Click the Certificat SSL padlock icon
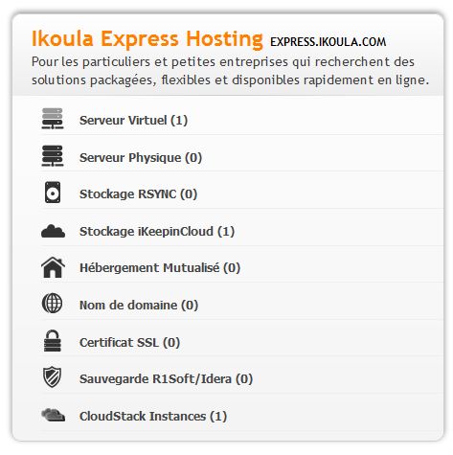 pos(53,341)
